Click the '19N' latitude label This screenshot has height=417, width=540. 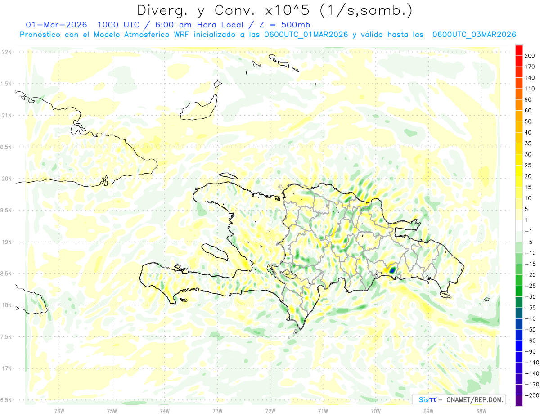coord(6,242)
